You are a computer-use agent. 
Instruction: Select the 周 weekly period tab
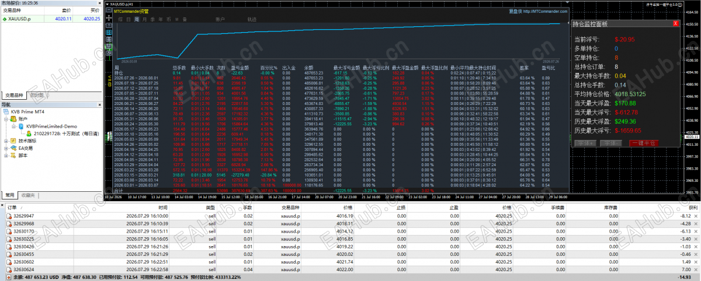point(137,19)
